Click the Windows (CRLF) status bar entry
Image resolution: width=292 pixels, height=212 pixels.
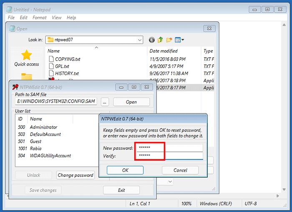216,204
